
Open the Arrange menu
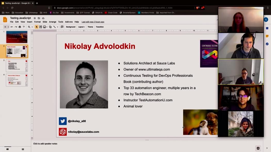(x=53, y=22)
